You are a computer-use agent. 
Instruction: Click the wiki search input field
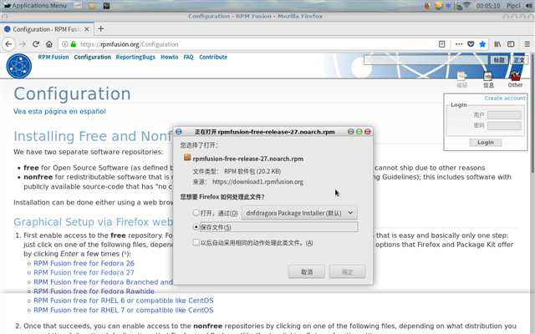coord(426,60)
